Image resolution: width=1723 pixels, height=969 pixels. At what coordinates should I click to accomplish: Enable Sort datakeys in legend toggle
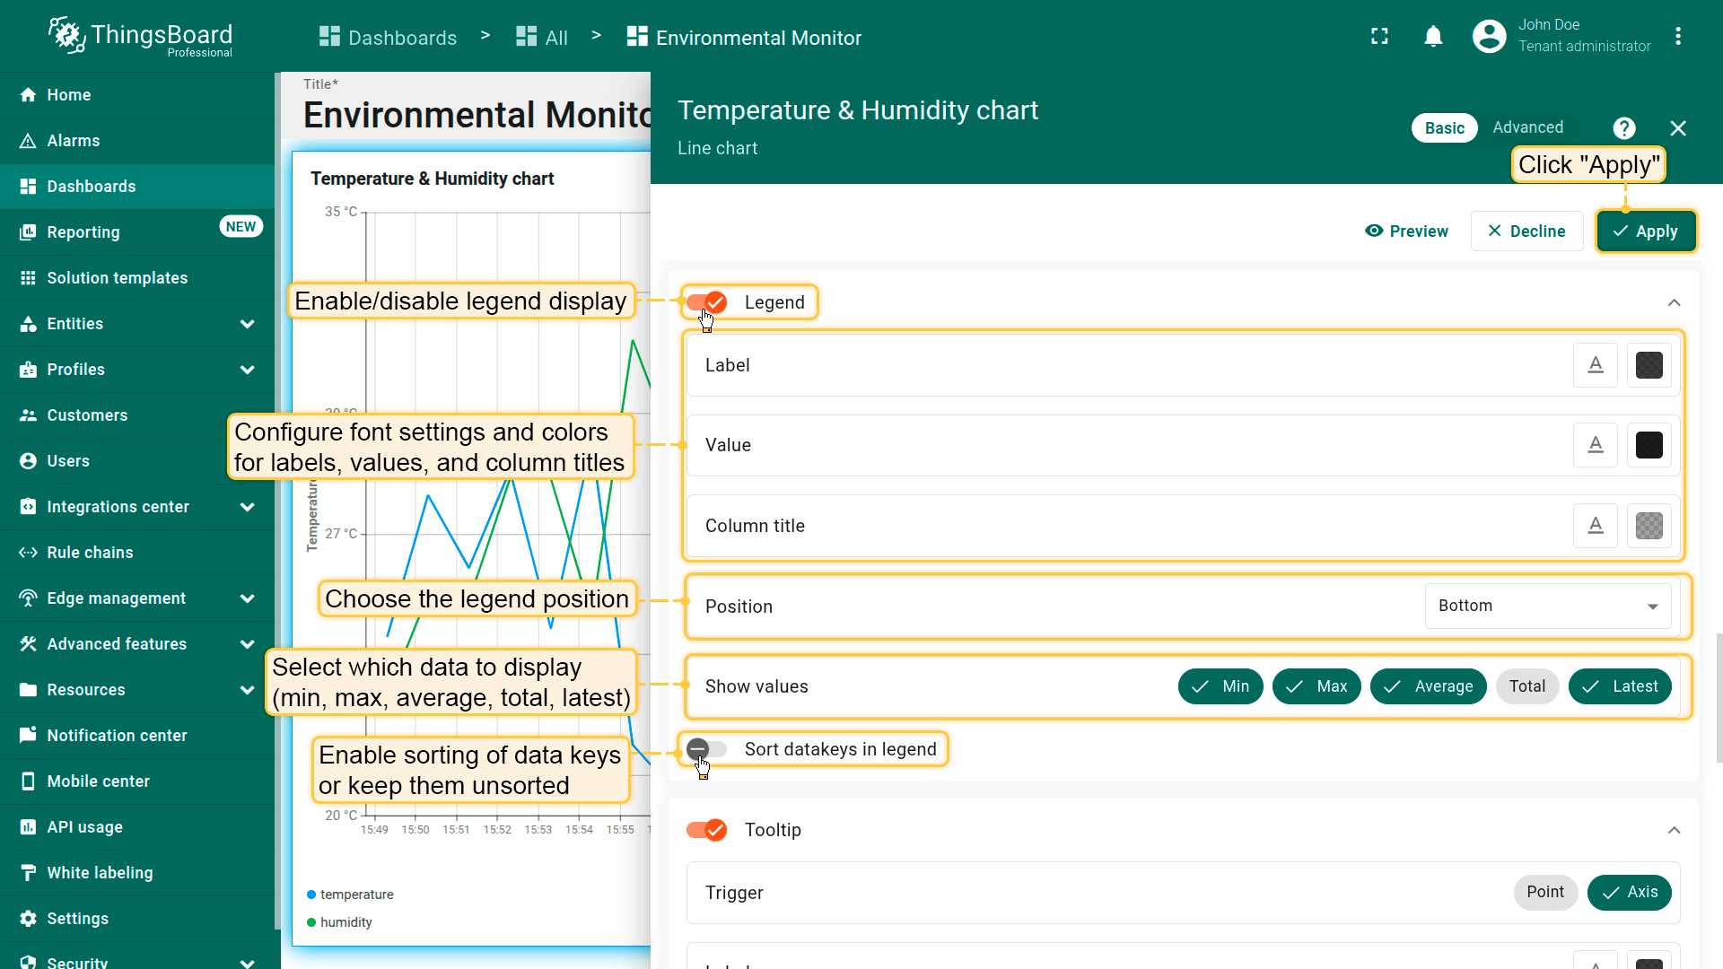click(x=706, y=749)
